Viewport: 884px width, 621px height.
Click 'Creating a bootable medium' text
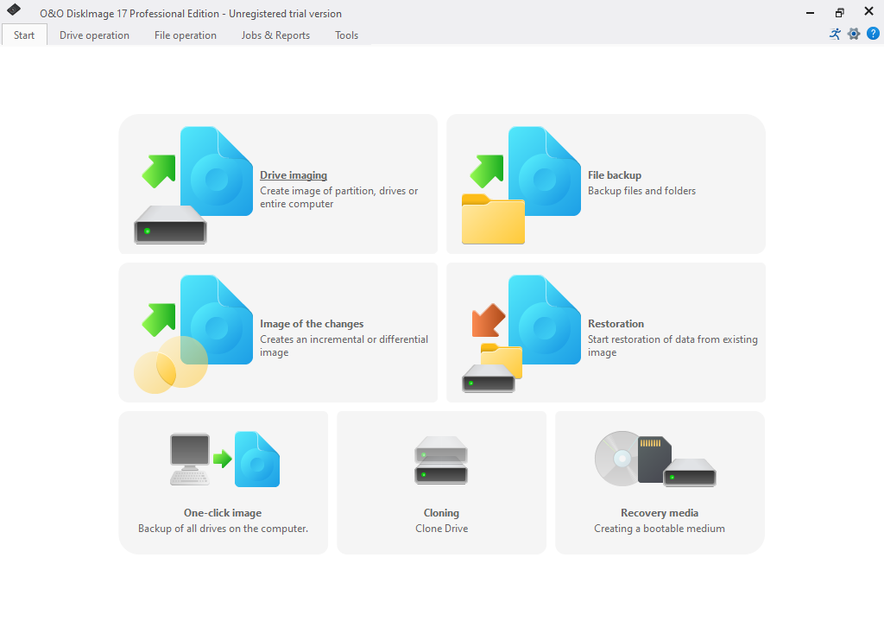(x=660, y=529)
